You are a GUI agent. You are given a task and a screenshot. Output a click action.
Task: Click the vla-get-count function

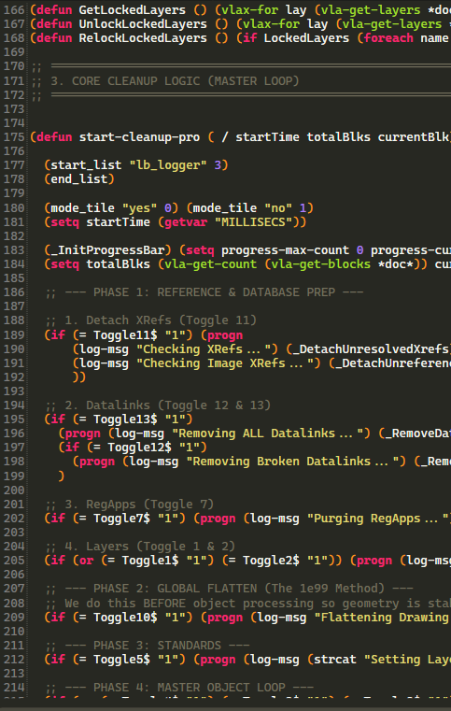tap(210, 264)
